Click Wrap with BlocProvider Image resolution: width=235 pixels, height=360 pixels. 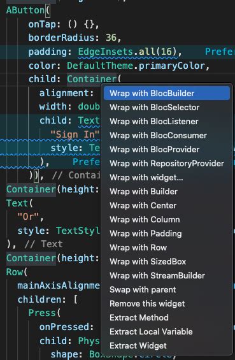(167, 149)
